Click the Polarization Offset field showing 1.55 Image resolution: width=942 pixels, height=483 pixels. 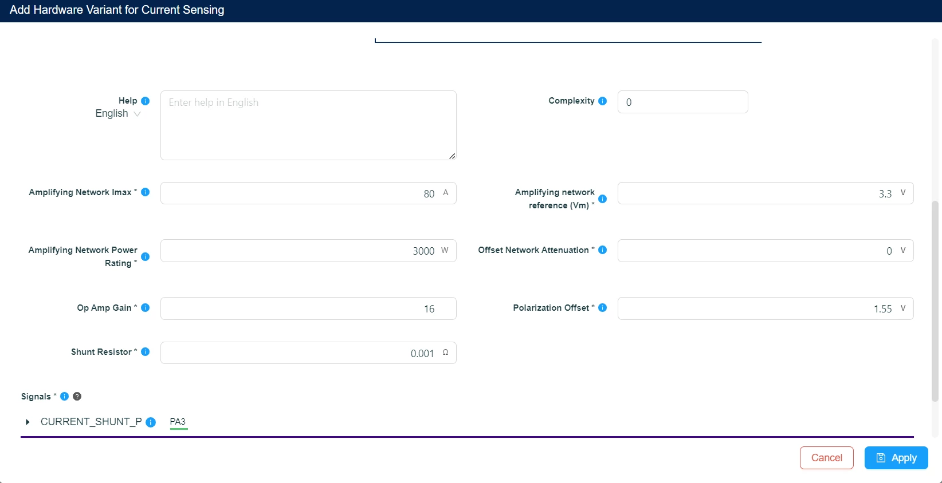click(x=766, y=308)
